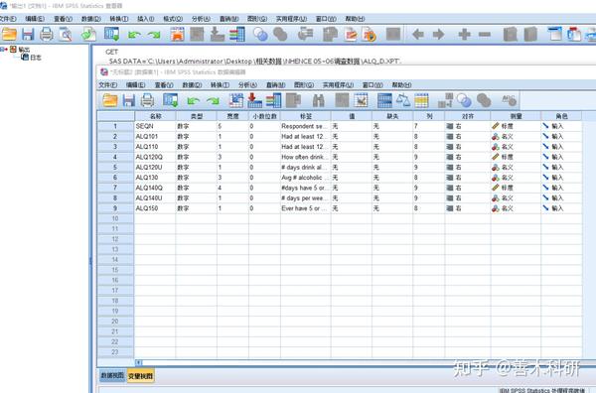Click the find binoculars icon in the data editor
The image size is (596, 393).
click(318, 100)
